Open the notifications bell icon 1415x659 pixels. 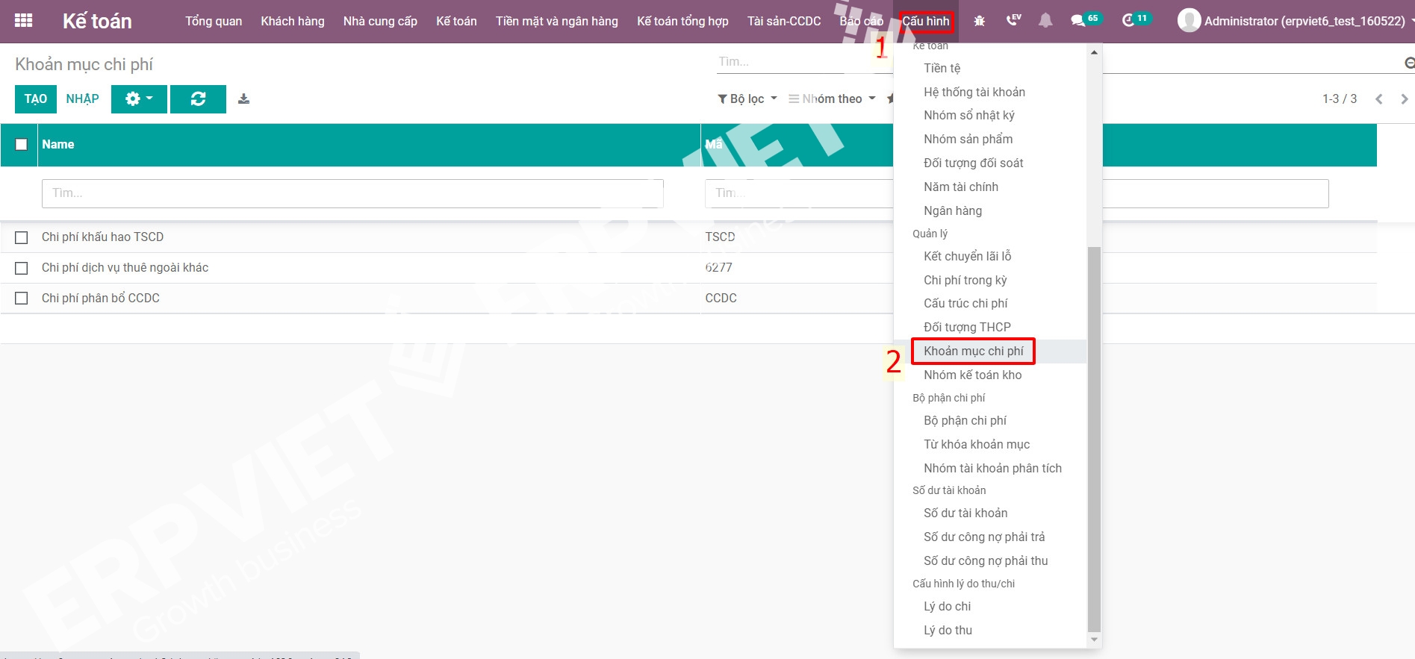(x=1045, y=21)
